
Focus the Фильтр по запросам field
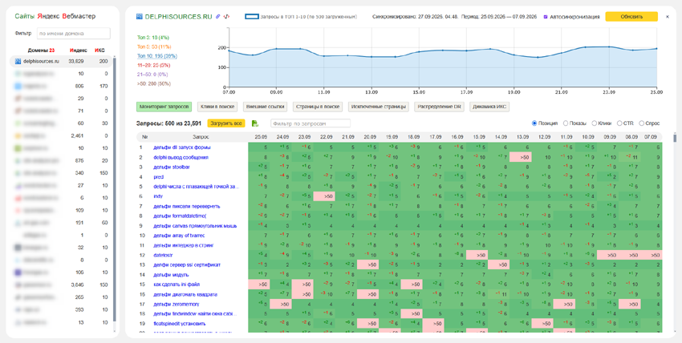311,123
